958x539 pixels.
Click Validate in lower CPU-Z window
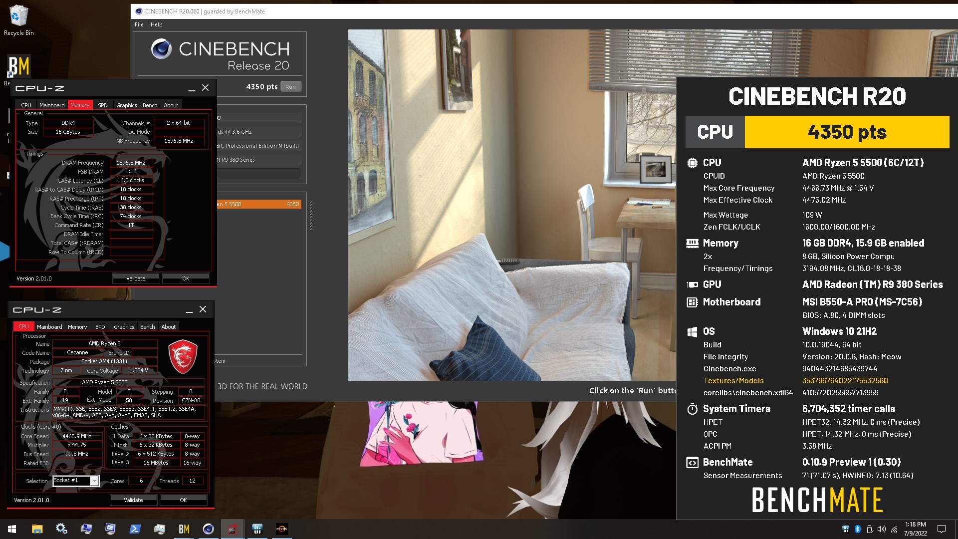point(133,500)
